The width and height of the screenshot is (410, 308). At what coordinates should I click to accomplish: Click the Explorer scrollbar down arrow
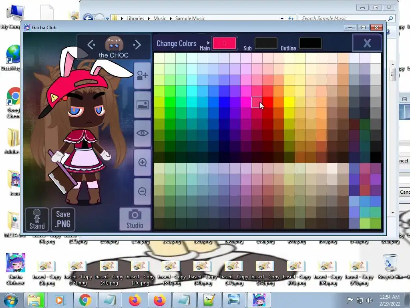[393, 213]
